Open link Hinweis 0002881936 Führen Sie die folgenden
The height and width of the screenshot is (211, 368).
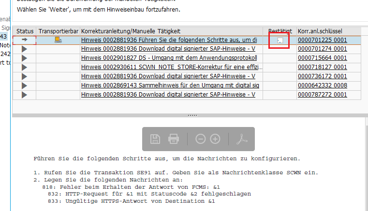coord(169,40)
